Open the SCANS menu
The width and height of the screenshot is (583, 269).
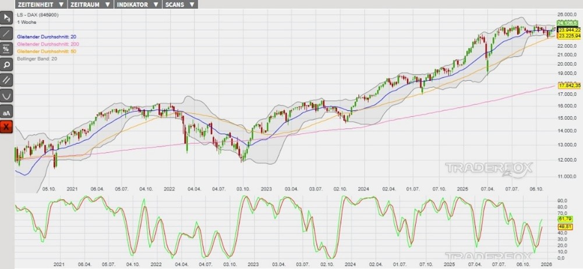tap(181, 4)
